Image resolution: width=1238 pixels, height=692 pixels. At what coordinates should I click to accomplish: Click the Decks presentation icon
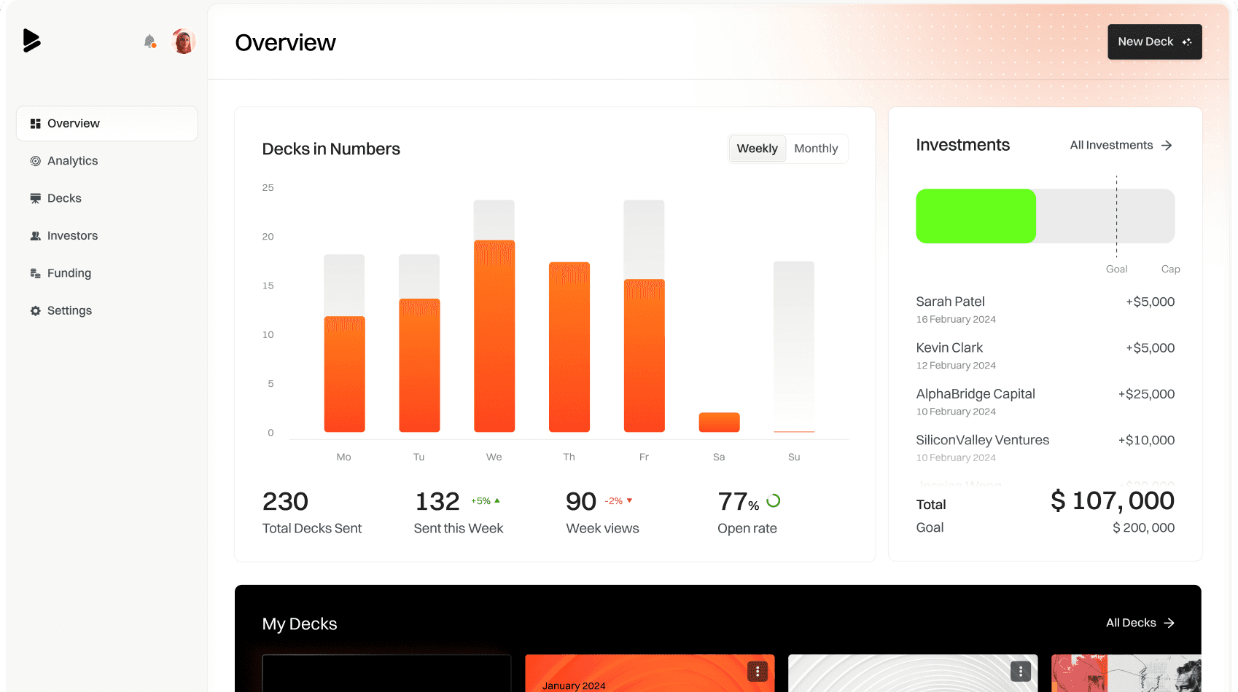[35, 198]
